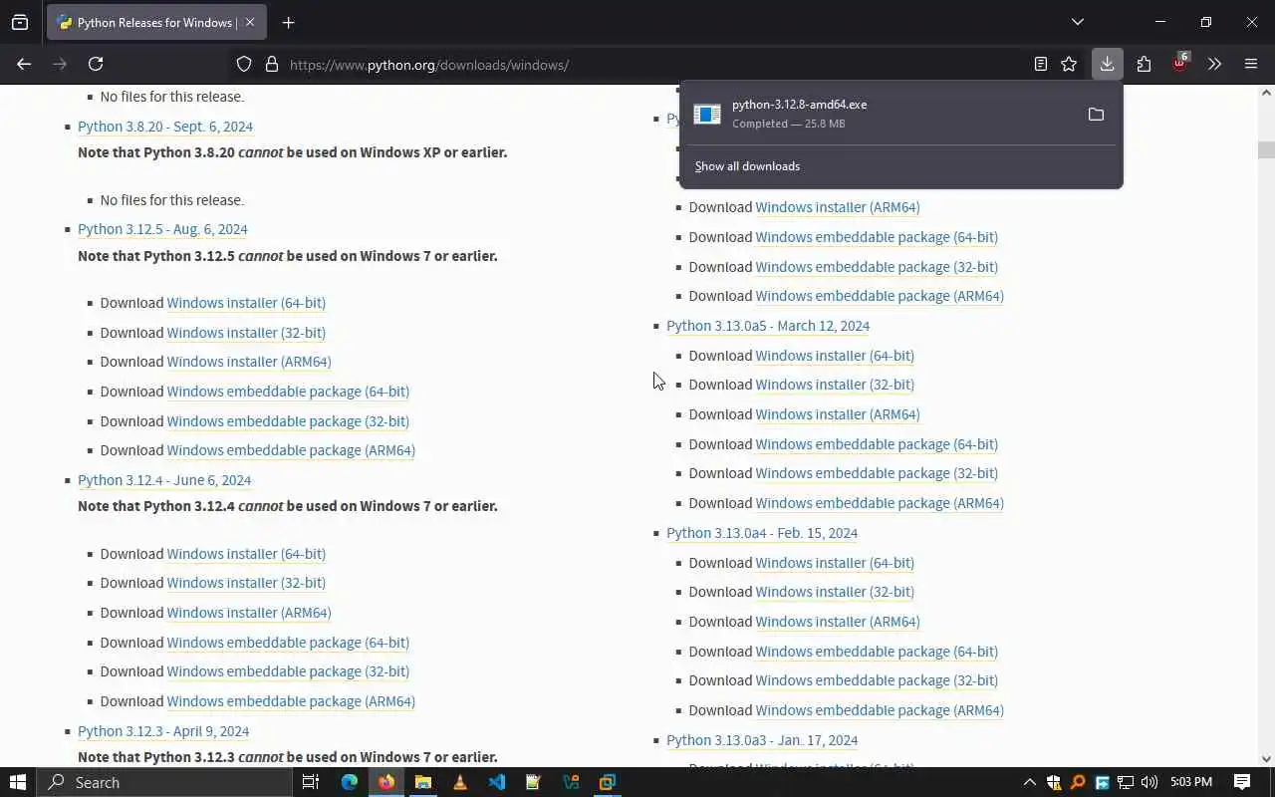Download 3.13.0a4 Windows installer (64-bit)
The width and height of the screenshot is (1275, 797).
pyautogui.click(x=835, y=563)
